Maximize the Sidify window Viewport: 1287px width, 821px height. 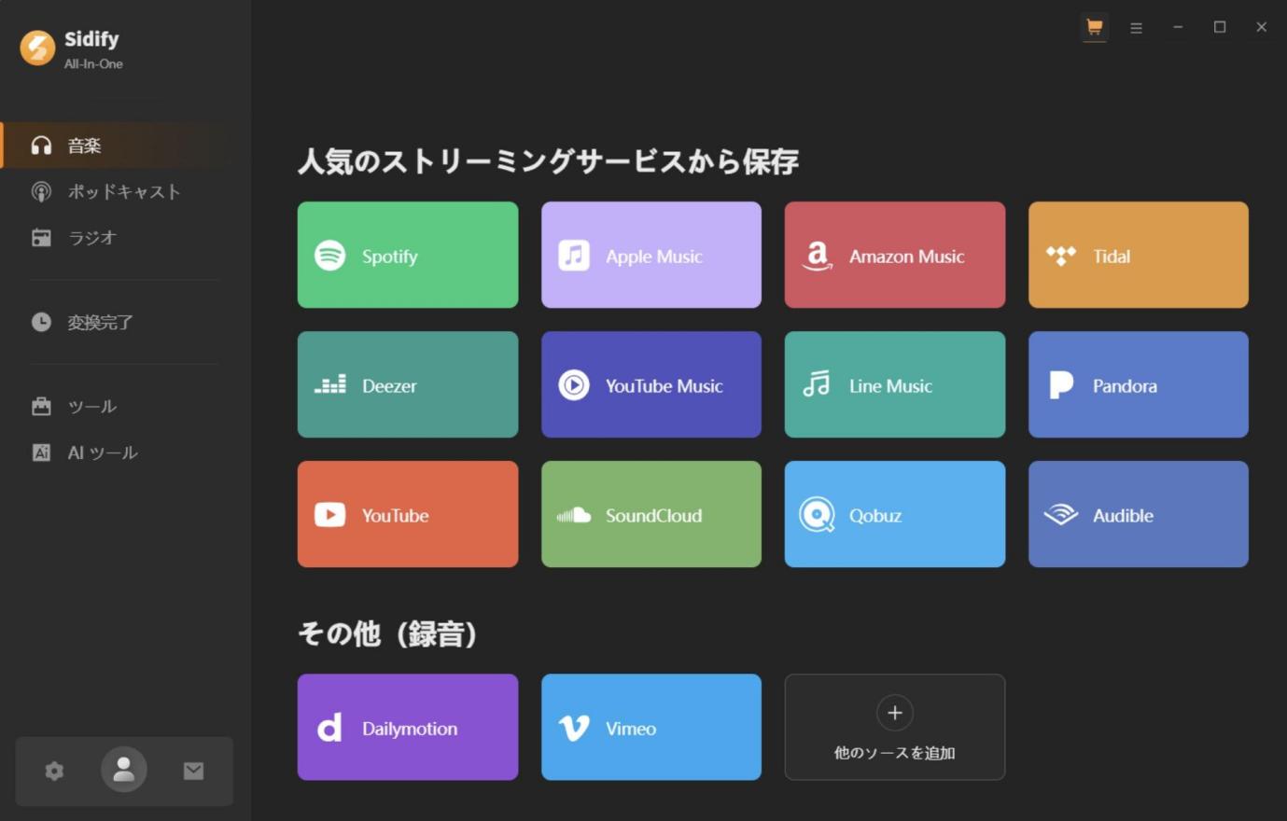pos(1220,27)
